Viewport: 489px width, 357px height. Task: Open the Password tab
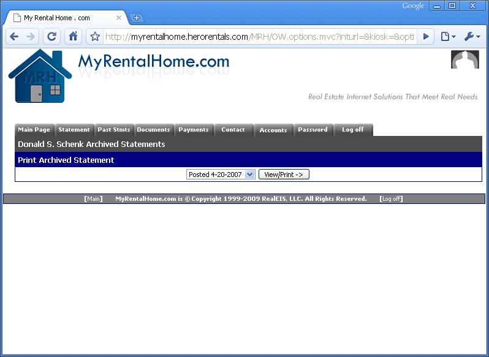click(x=313, y=130)
